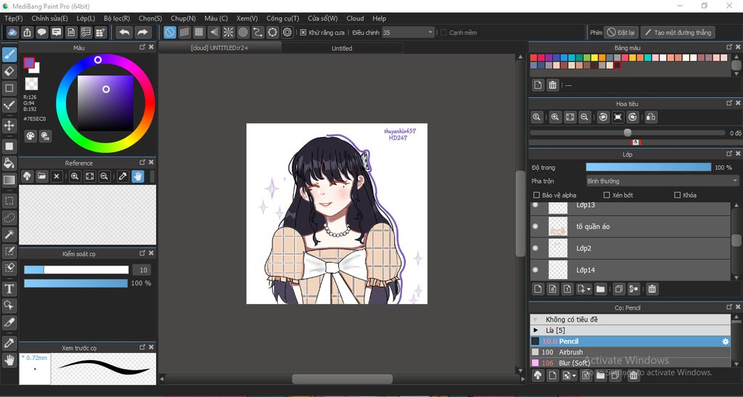Click the transparent color swatch

tap(31, 84)
